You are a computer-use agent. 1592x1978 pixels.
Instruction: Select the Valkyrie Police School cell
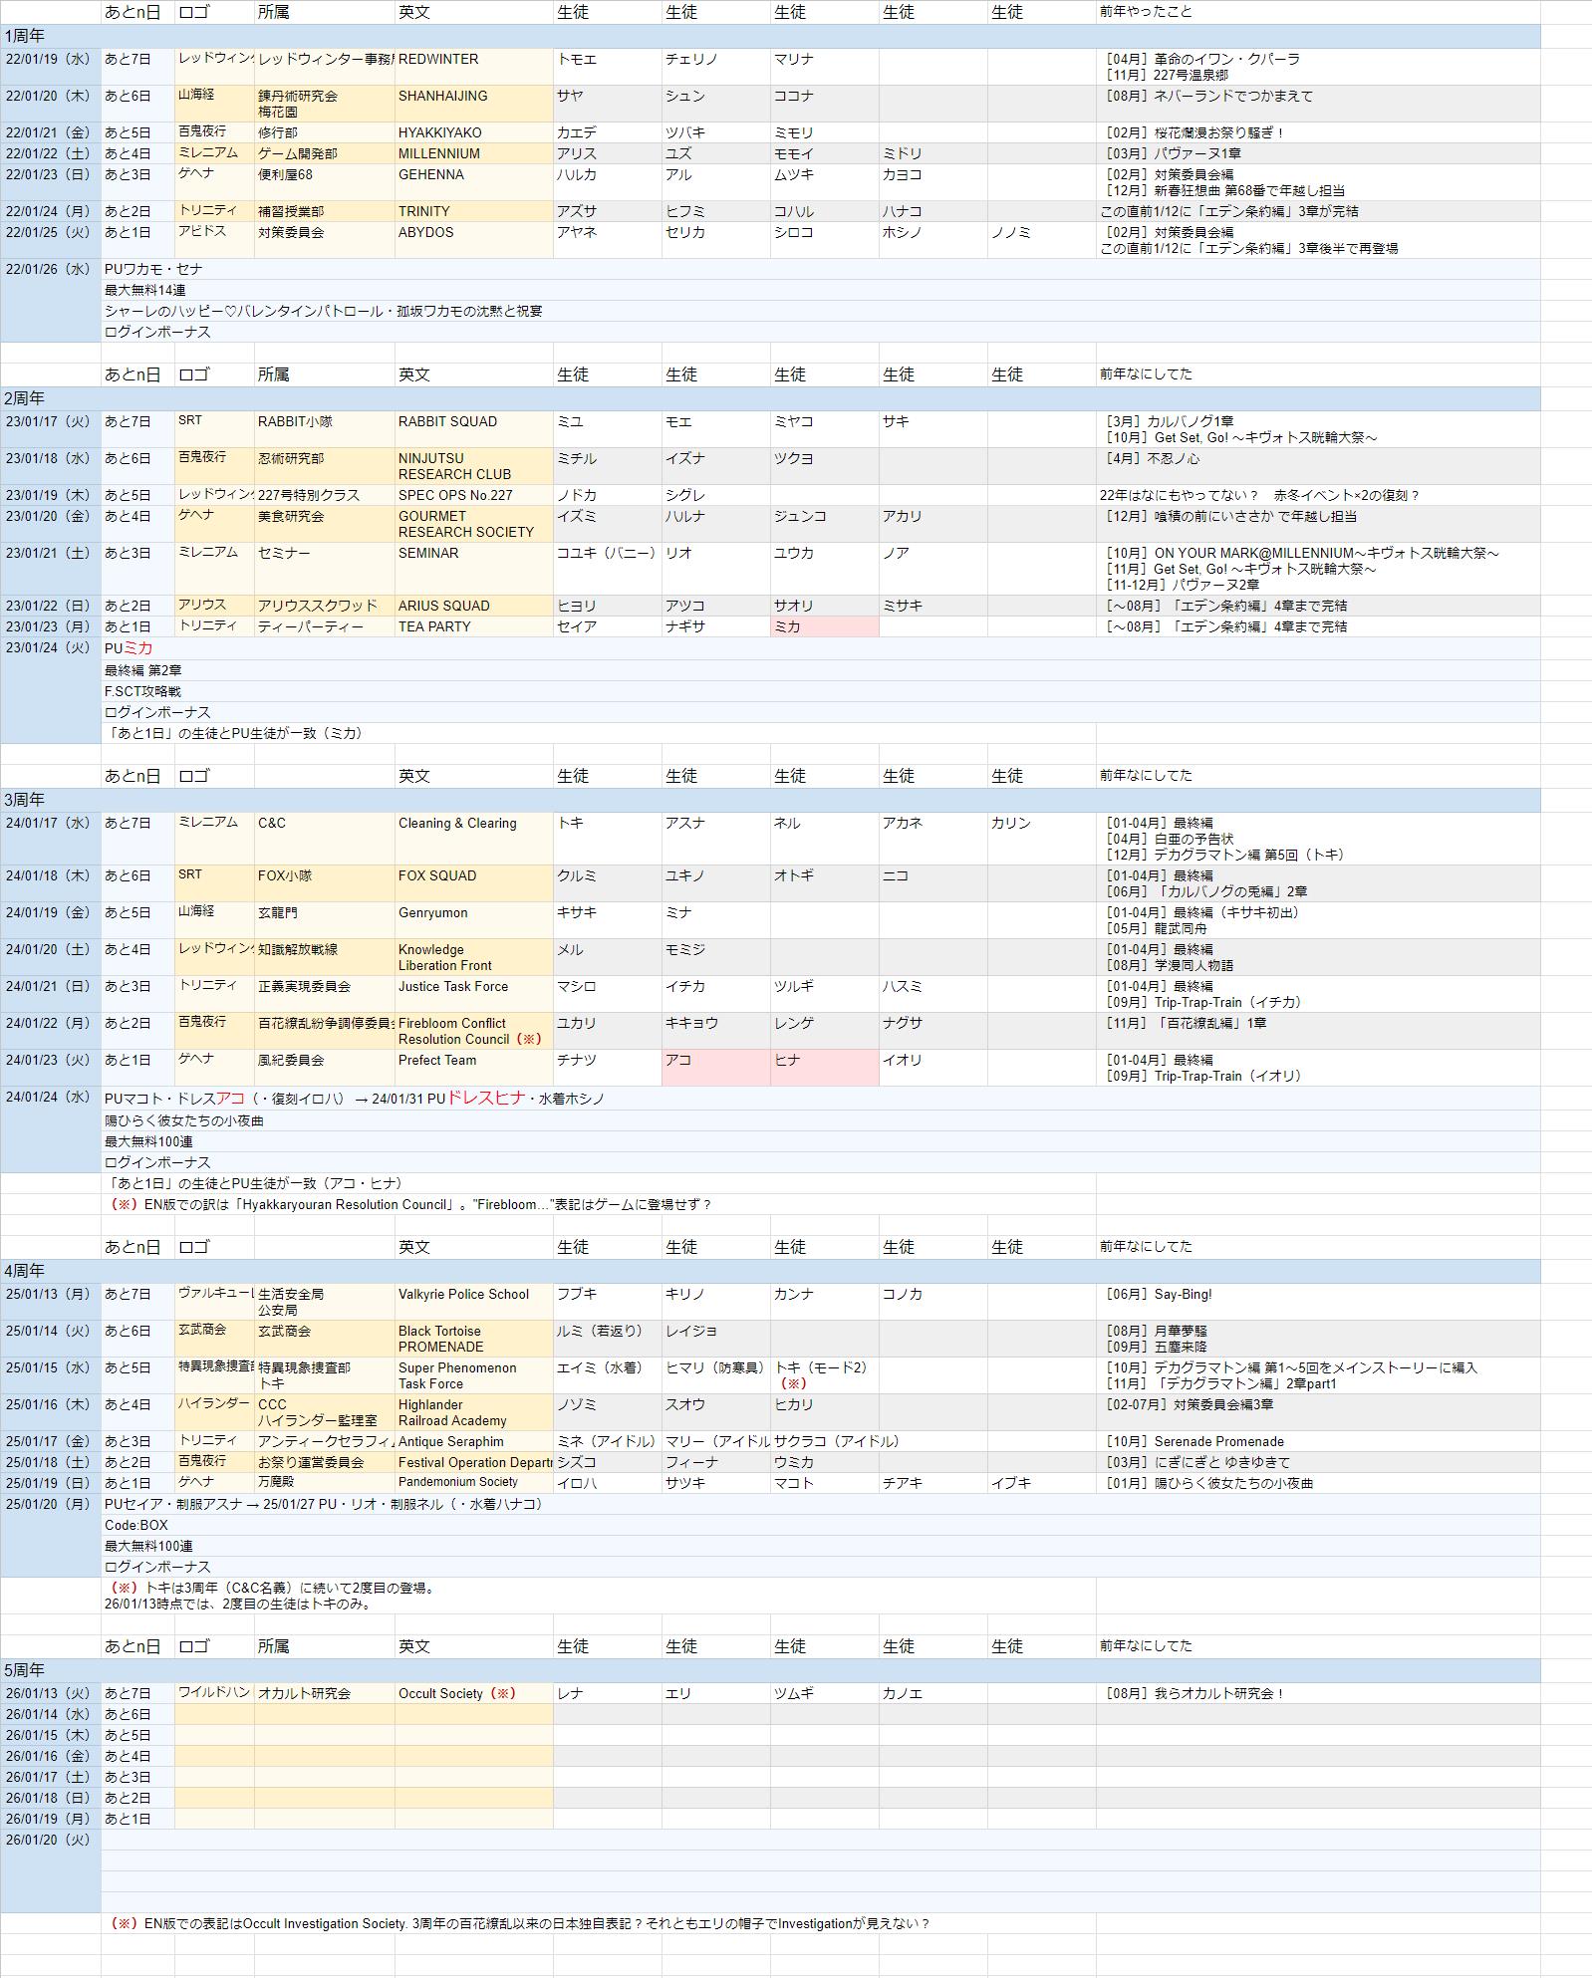473,1302
